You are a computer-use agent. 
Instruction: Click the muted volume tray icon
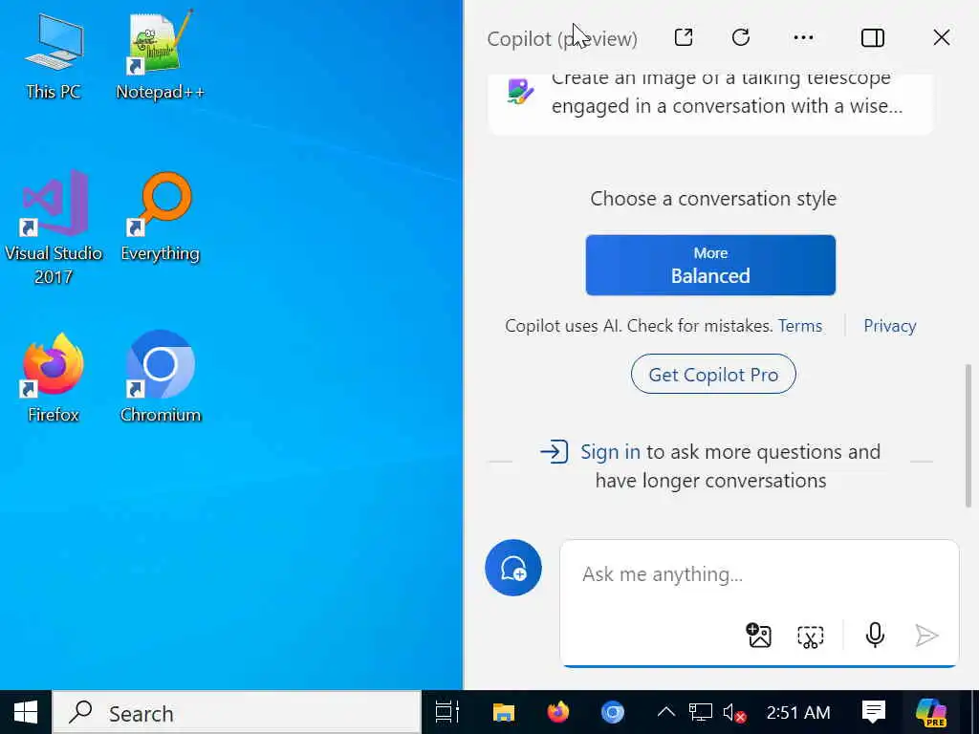click(734, 712)
